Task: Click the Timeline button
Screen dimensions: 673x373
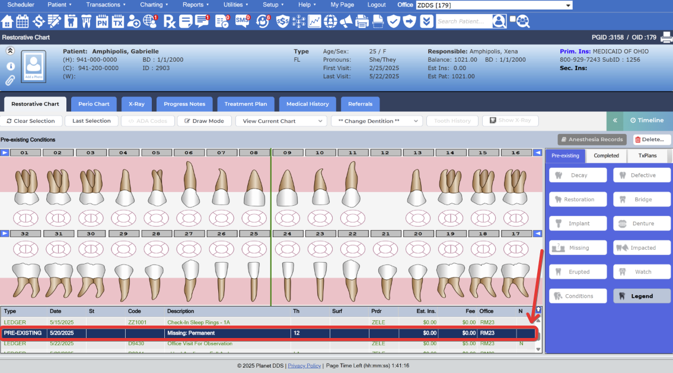Action: pos(648,120)
